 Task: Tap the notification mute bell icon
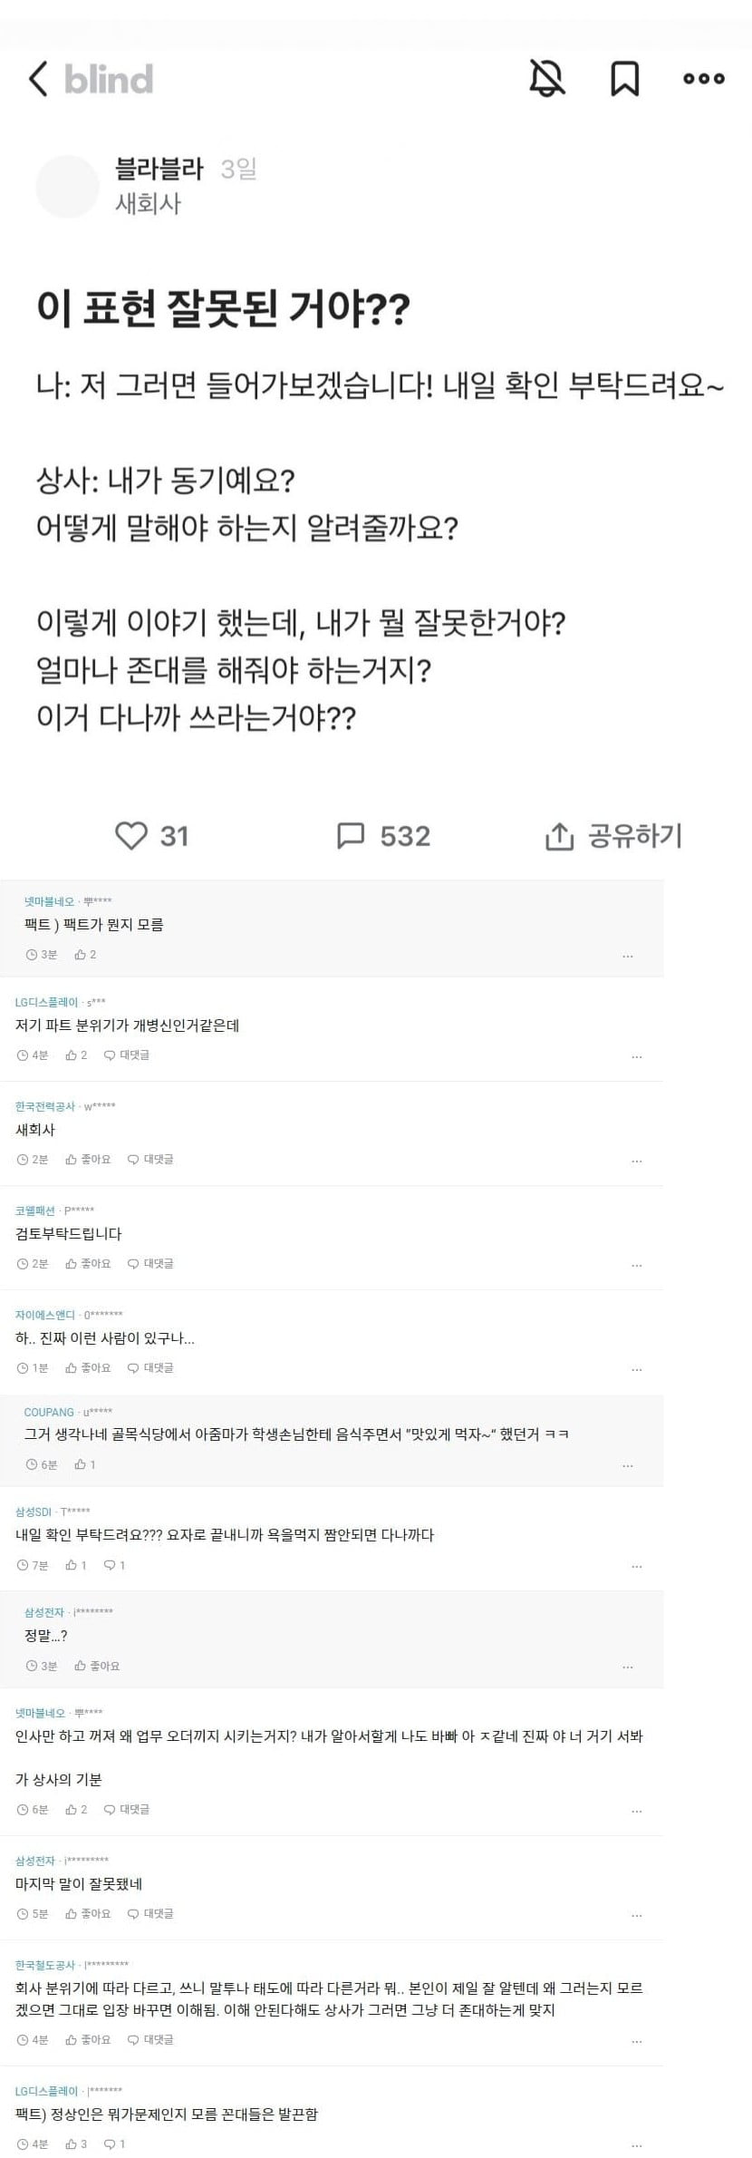547,80
